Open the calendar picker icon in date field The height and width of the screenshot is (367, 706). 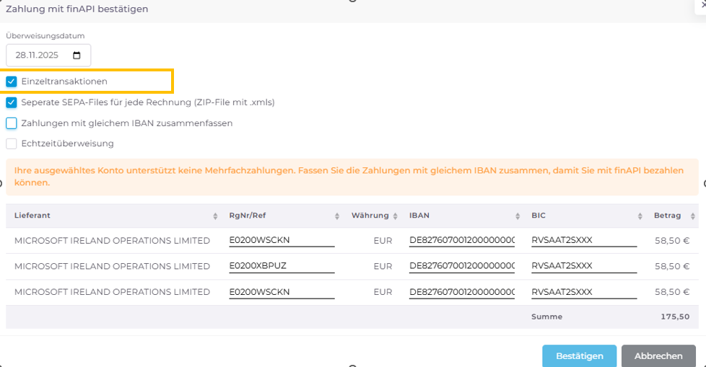coord(77,56)
